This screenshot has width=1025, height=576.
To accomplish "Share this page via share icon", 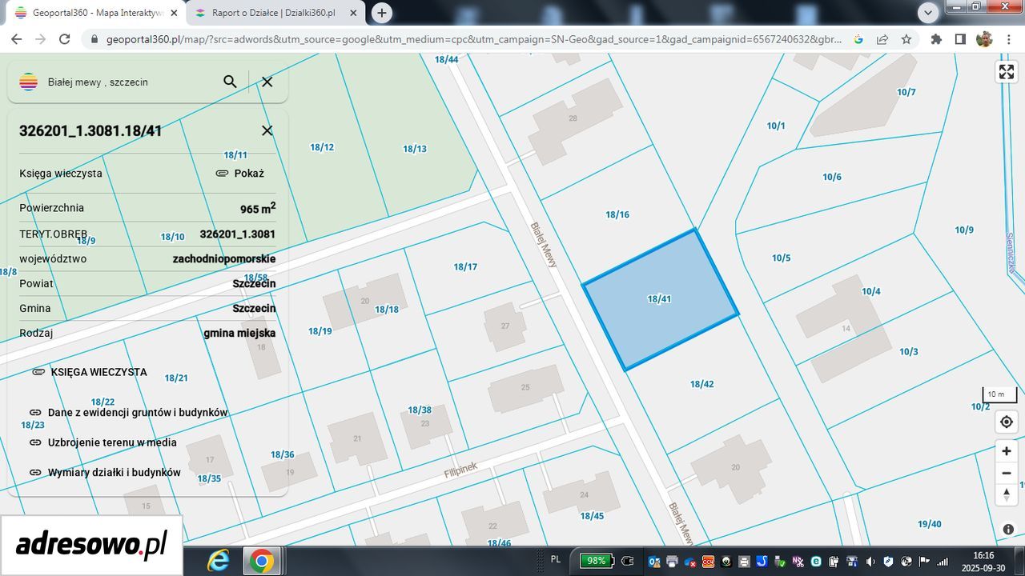I will (x=882, y=39).
